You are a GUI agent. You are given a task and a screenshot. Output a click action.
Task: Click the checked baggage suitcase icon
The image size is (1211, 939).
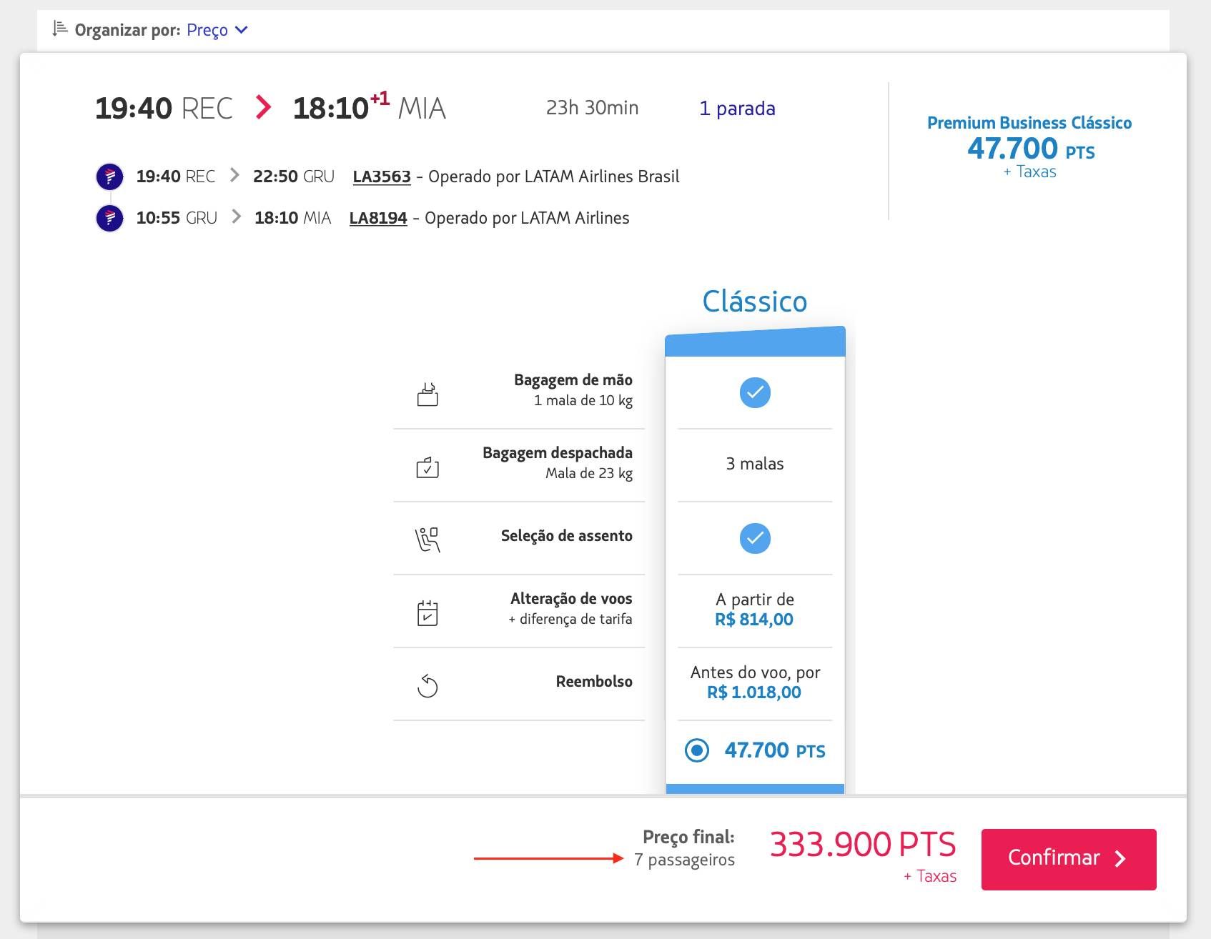[427, 467]
